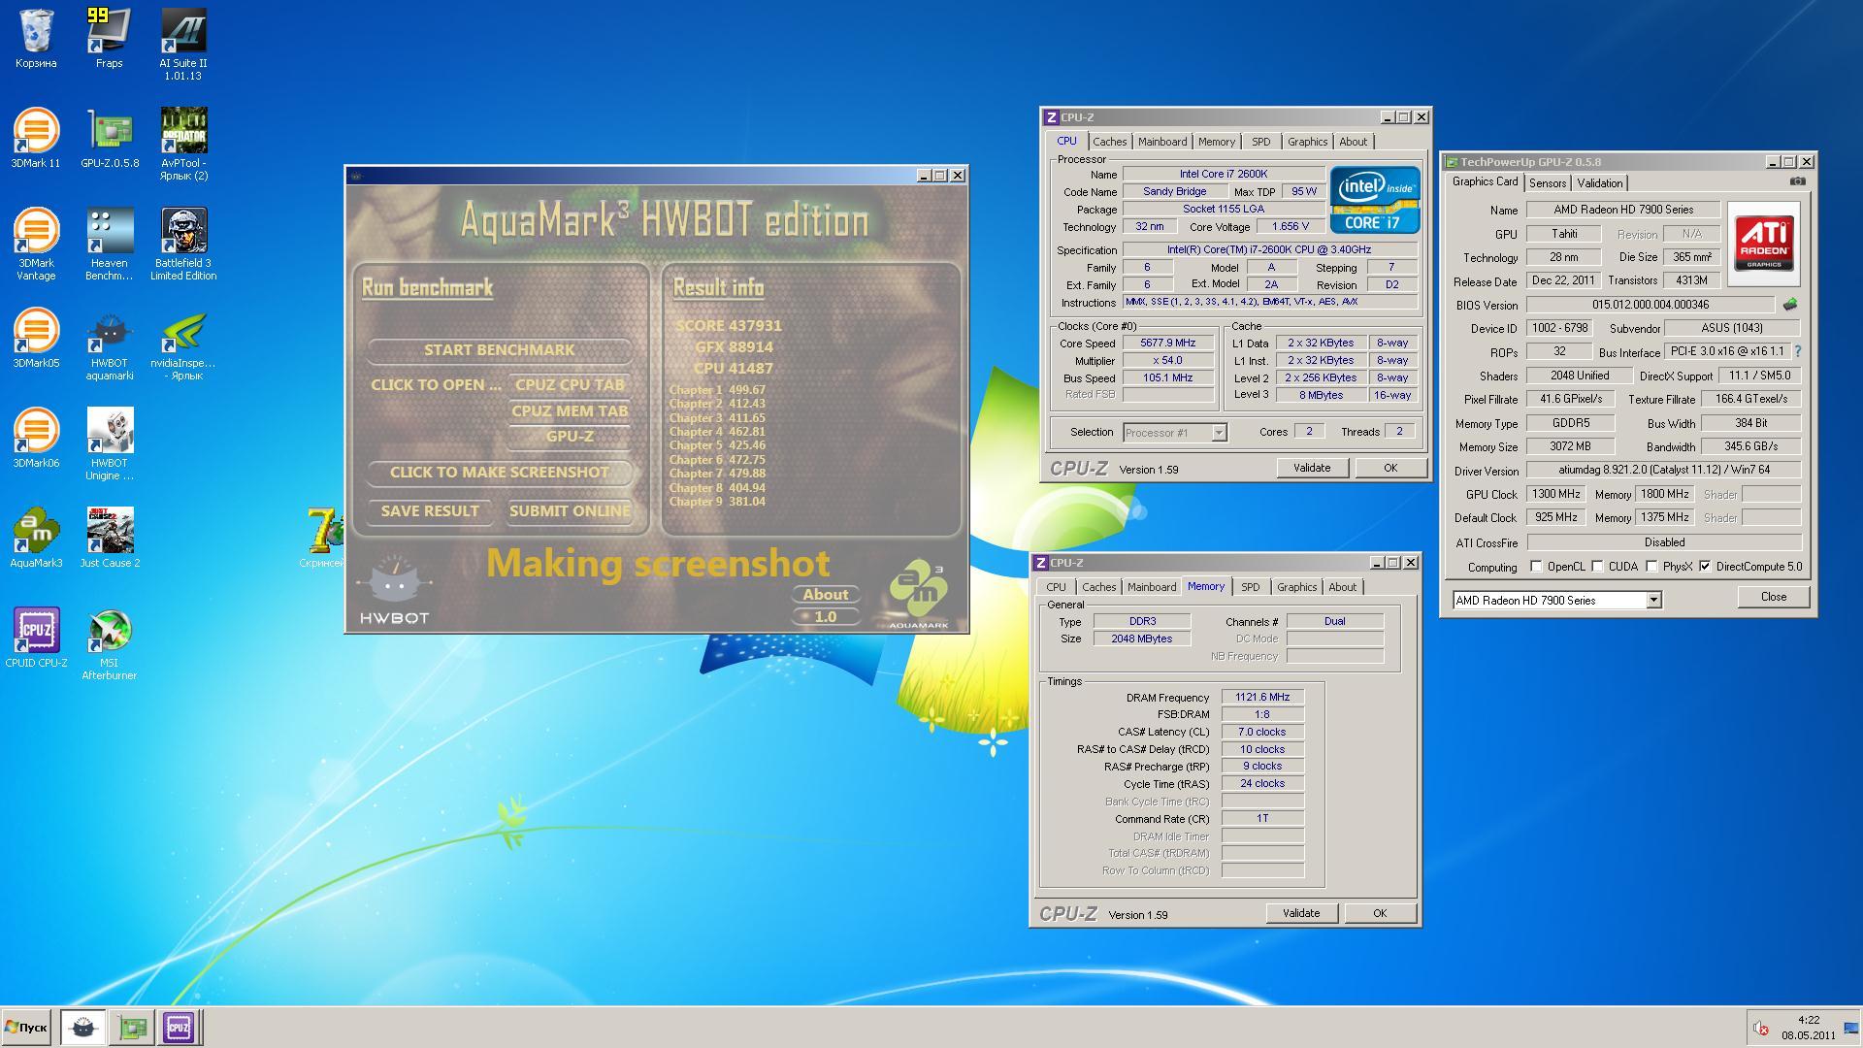Click the SCORE 437931 text
The width and height of the screenshot is (1863, 1048).
tap(728, 326)
